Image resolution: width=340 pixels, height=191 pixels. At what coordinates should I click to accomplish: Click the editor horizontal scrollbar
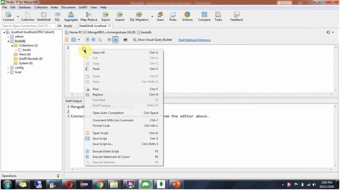click(202, 94)
